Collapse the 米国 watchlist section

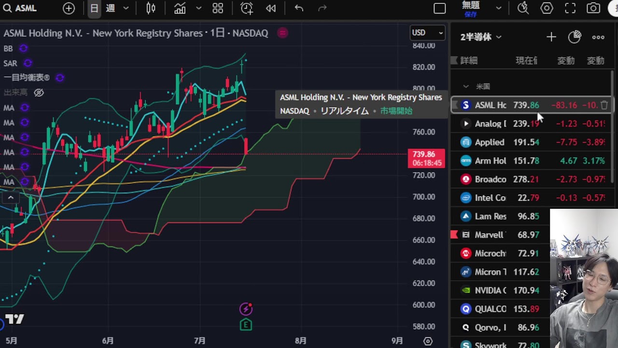tap(466, 87)
